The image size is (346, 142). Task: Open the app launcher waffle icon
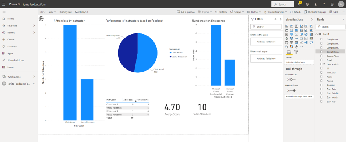click(4, 4)
